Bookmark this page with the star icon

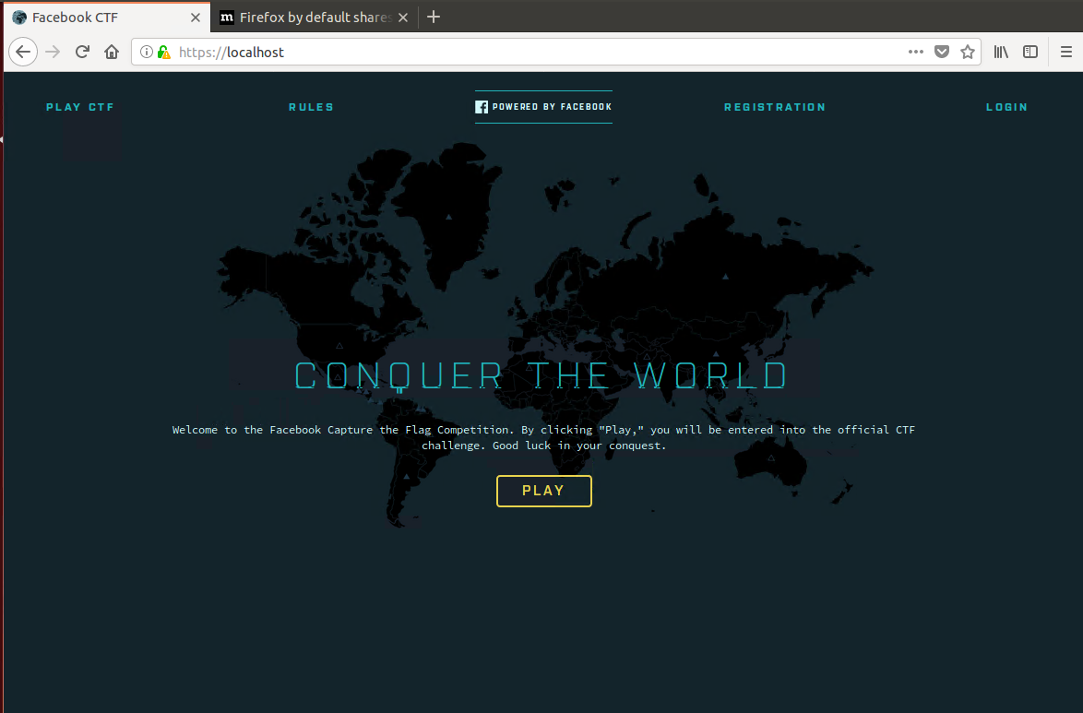[x=968, y=52]
